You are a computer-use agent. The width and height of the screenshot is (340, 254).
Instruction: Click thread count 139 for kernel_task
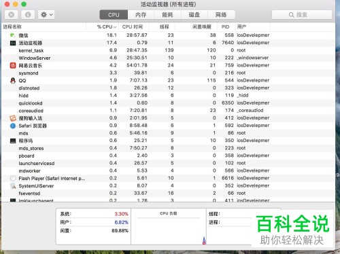(169, 50)
